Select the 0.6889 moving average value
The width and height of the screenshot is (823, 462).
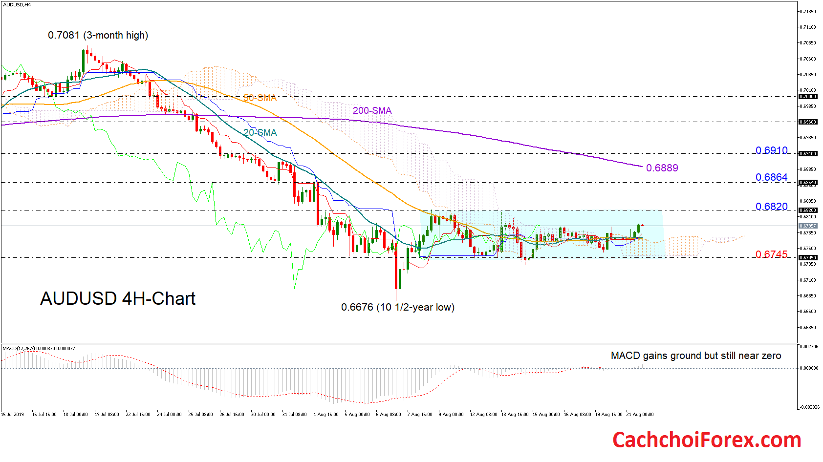point(662,168)
